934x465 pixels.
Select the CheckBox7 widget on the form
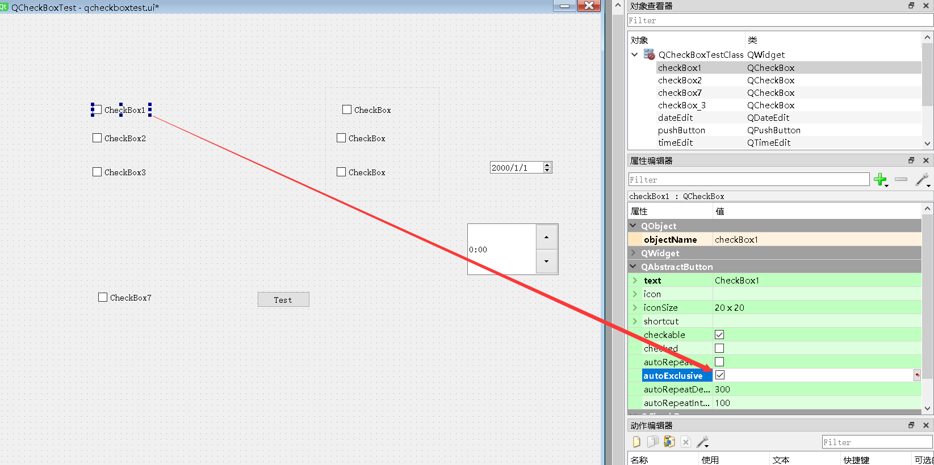[125, 297]
